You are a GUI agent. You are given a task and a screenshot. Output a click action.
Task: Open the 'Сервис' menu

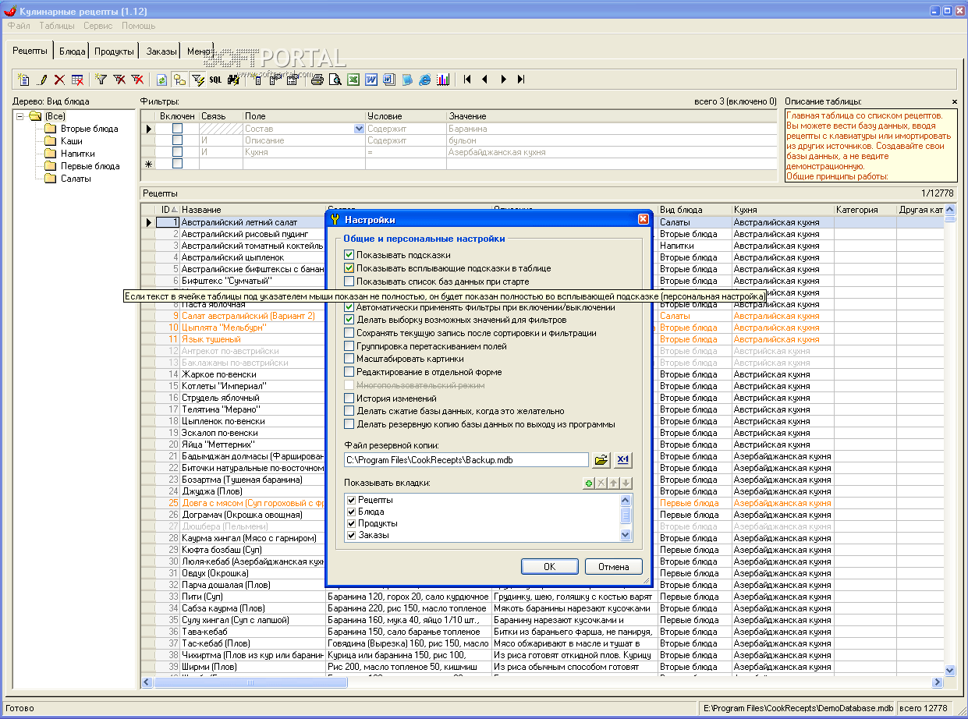(98, 26)
